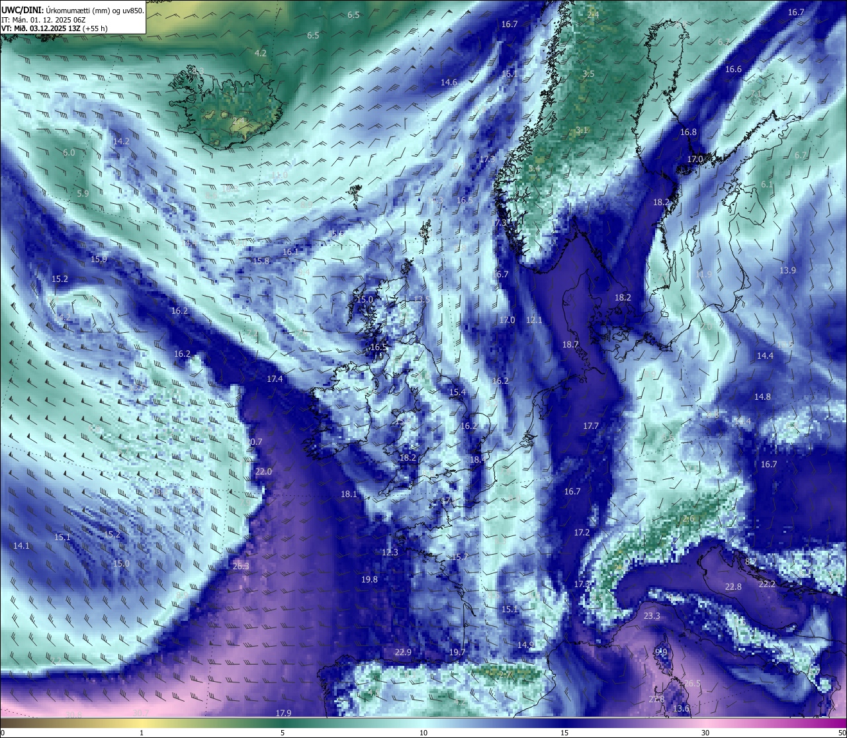Click the 5.9 value in the western Atlantic
This screenshot has width=847, height=738.
pyautogui.click(x=83, y=193)
